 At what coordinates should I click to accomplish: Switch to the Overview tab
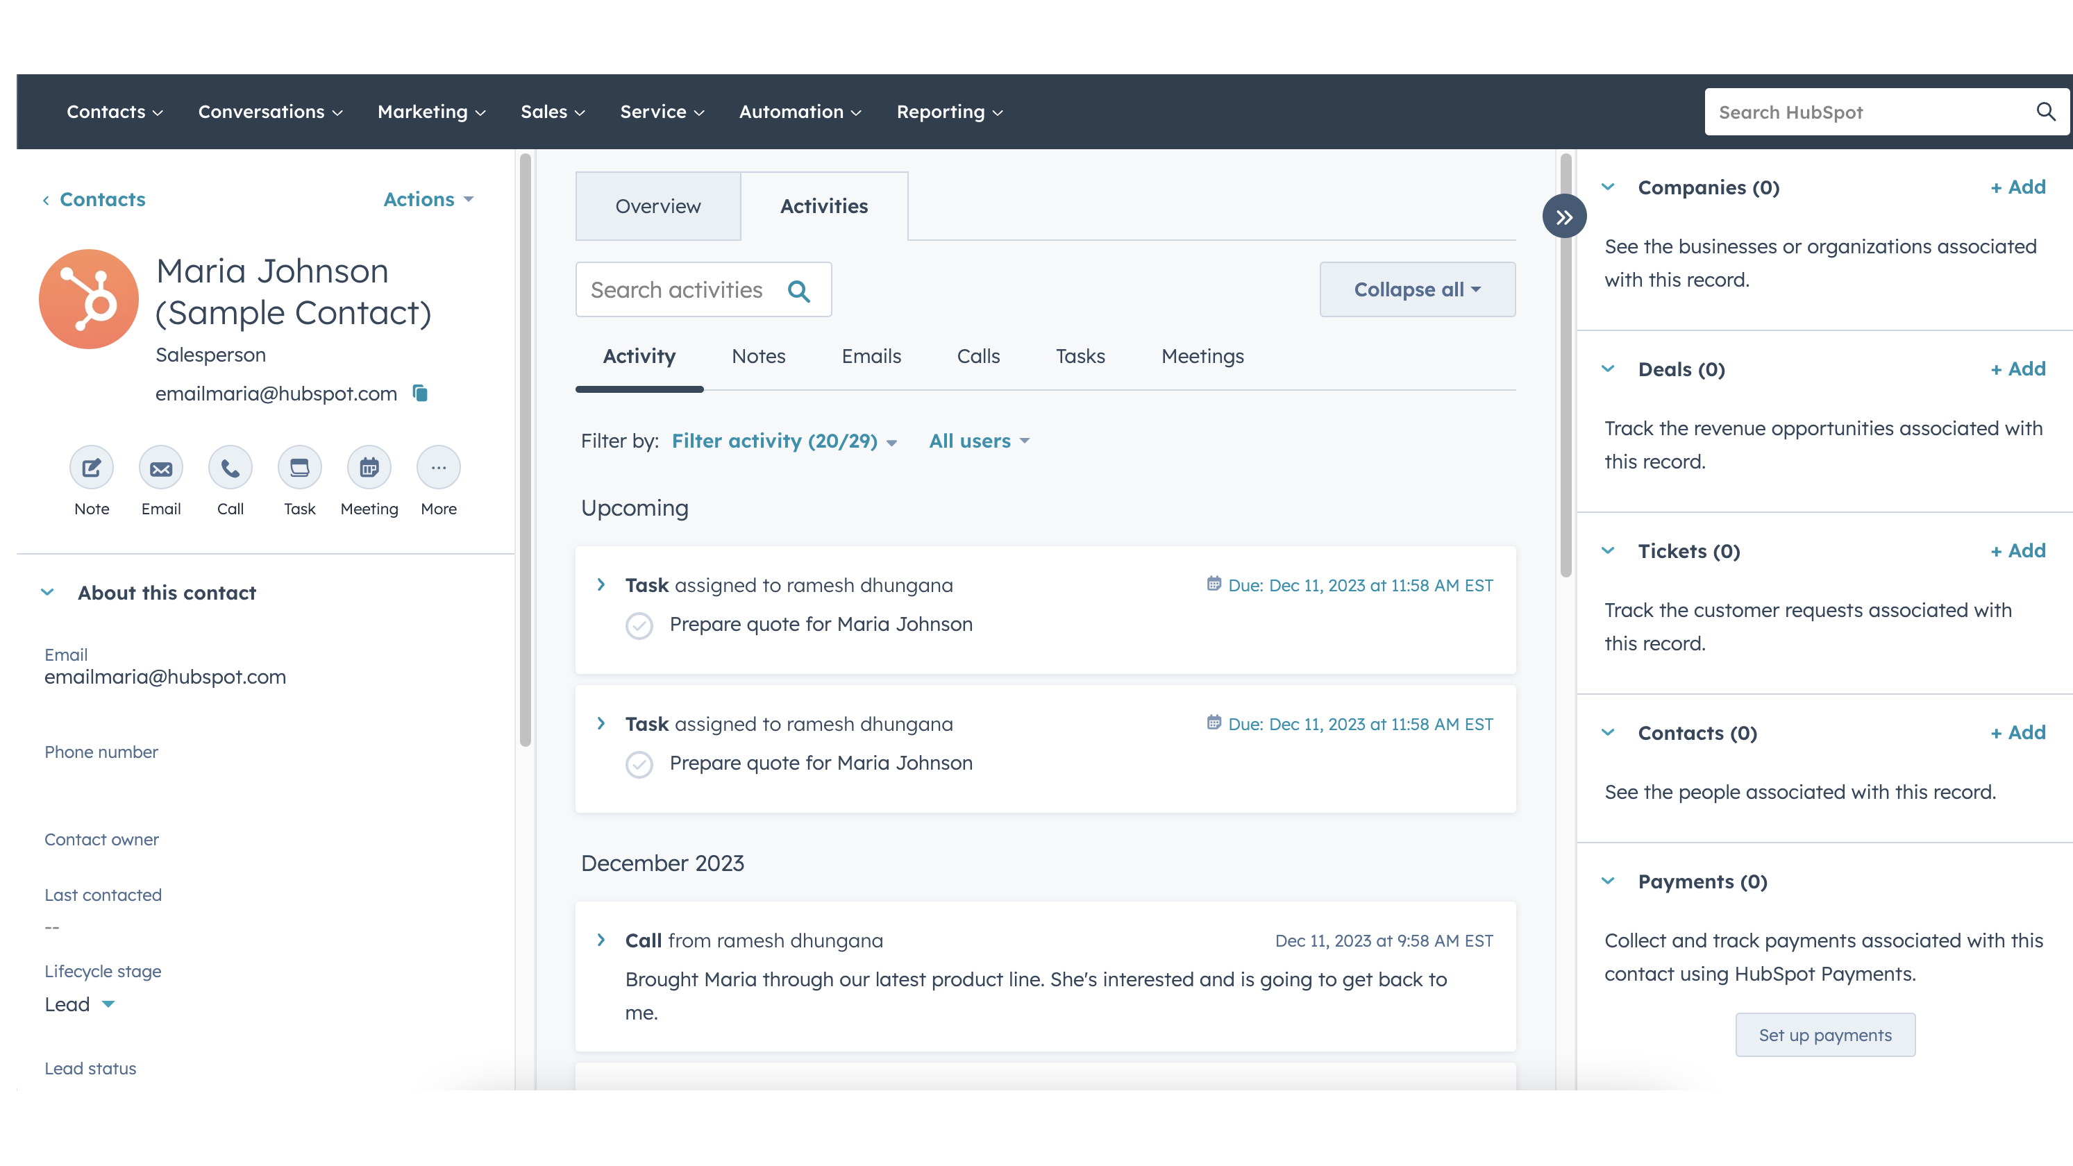coord(657,206)
